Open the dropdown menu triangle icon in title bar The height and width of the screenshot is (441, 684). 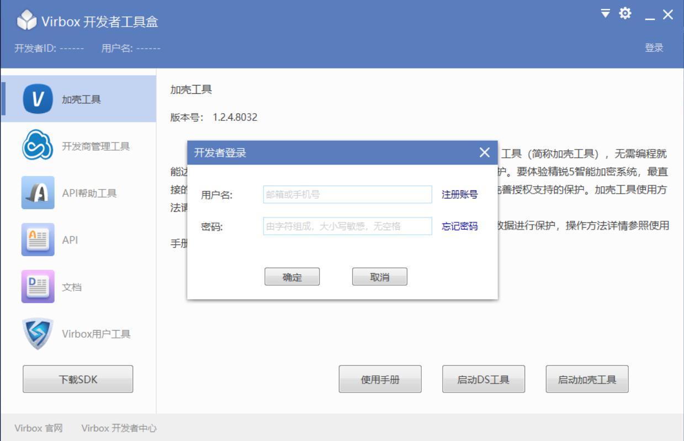point(606,13)
